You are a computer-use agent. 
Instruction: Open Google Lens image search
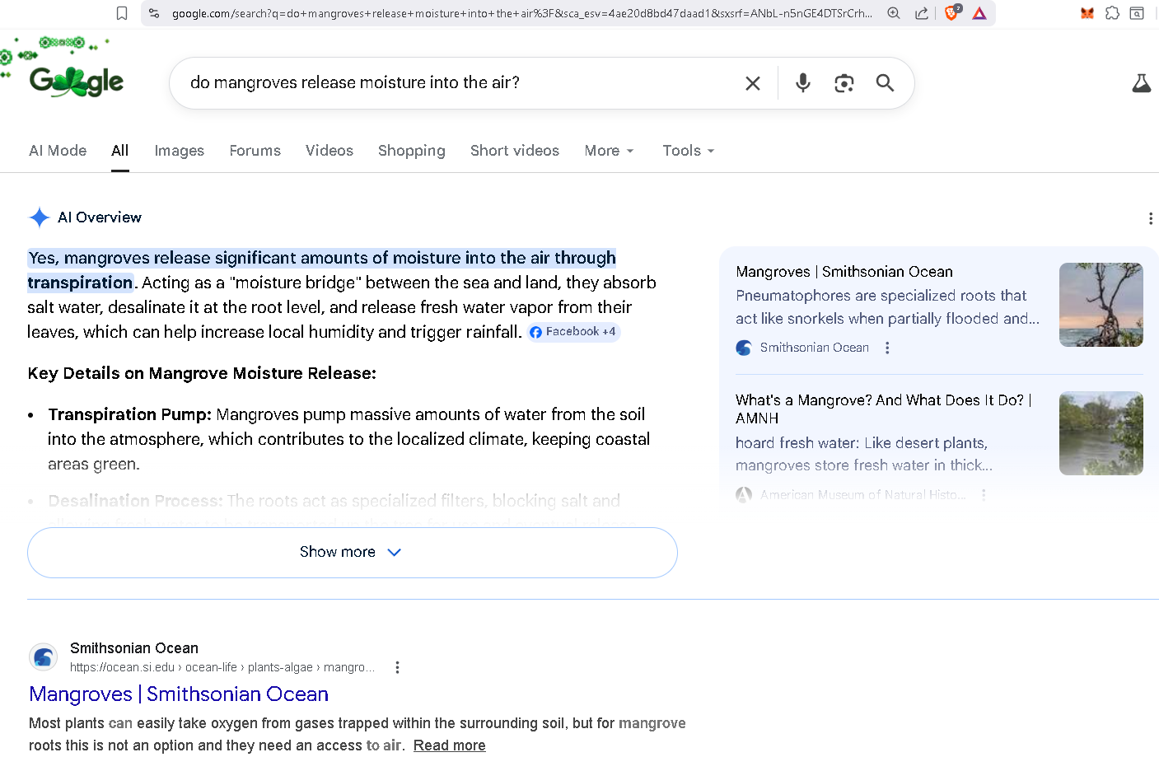click(844, 83)
